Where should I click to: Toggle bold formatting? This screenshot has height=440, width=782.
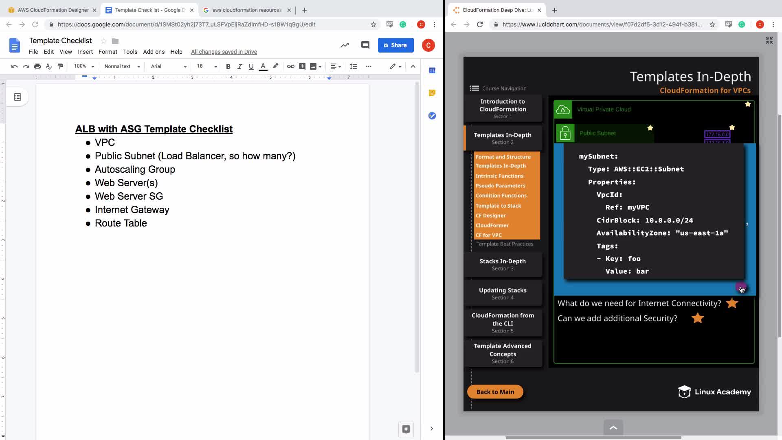[228, 66]
